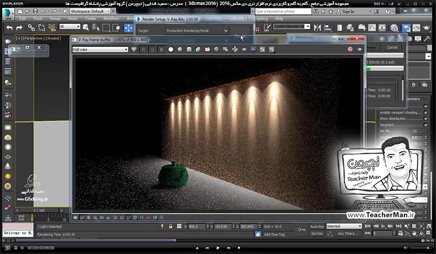Open the Group menu
Viewport: 436px width, 254px height.
pyautogui.click(x=55, y=18)
